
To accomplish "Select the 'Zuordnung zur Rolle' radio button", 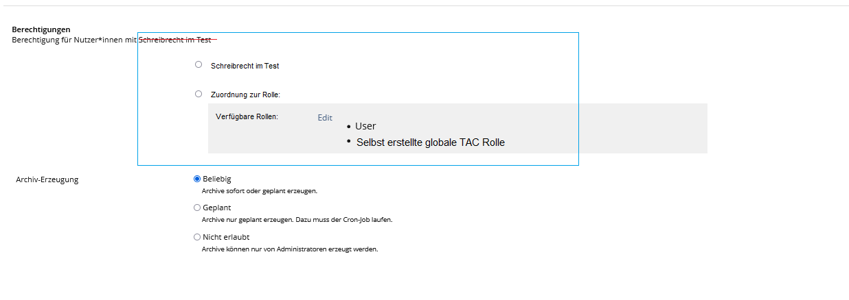I will (x=199, y=94).
